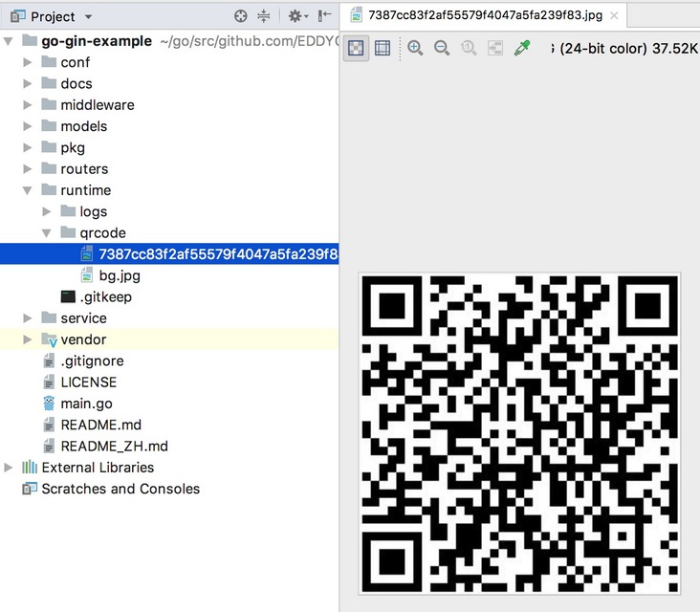Select README.md file
This screenshot has width=700, height=612.
[x=101, y=425]
